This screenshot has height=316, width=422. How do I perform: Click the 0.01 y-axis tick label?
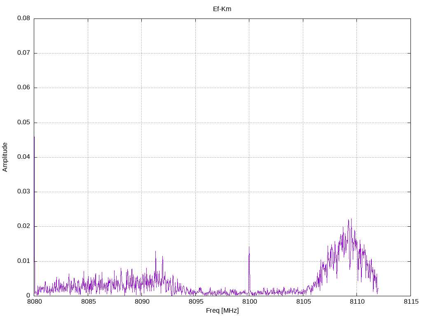[x=23, y=261]
